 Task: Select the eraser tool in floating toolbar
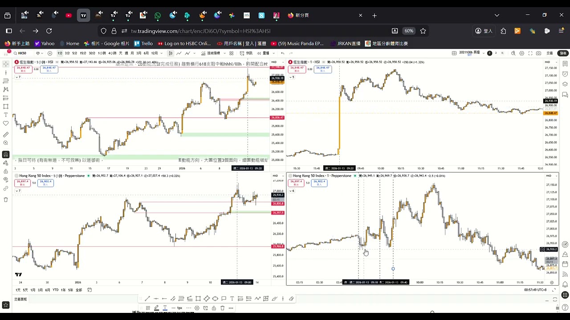tap(291, 299)
